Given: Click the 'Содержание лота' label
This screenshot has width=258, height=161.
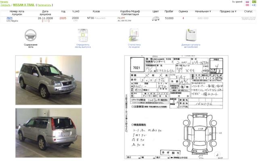Looking at the screenshot, I should coord(31,46).
